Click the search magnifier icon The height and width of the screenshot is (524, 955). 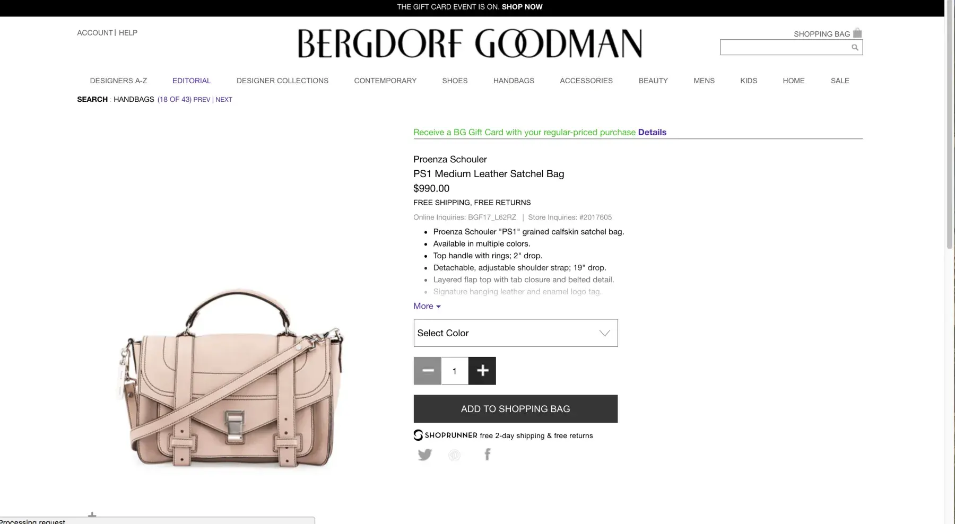pyautogui.click(x=855, y=47)
